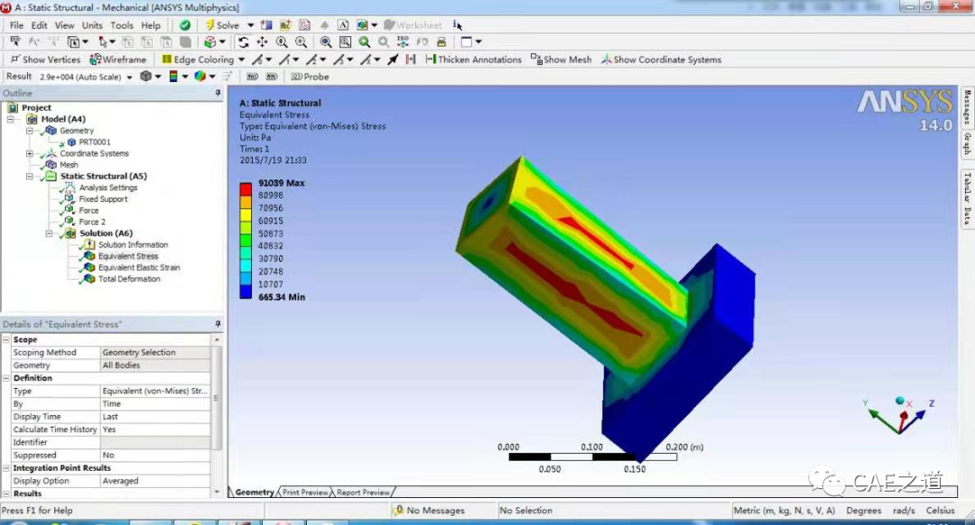Switch to Report Preview tab
The image size is (975, 525).
tap(363, 492)
